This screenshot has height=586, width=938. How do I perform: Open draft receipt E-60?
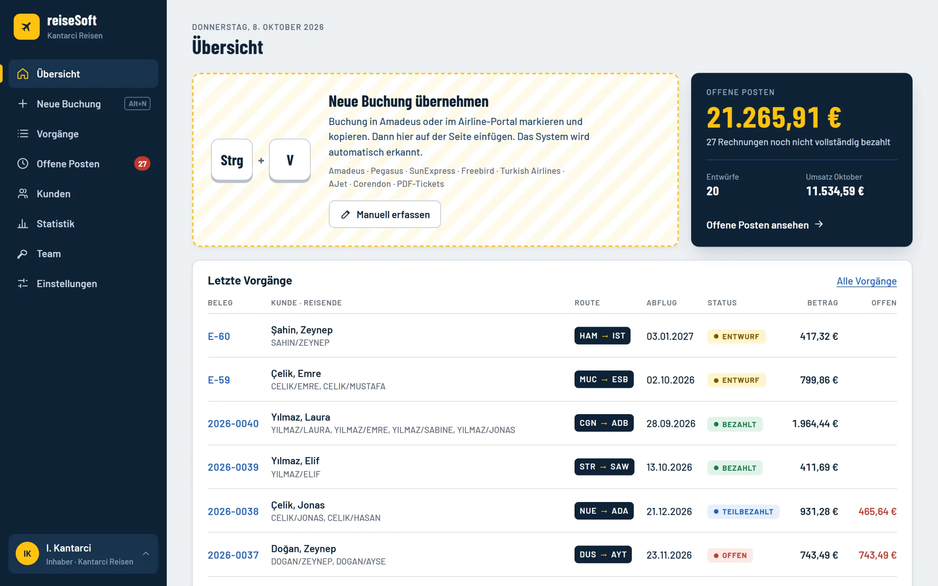coord(219,336)
